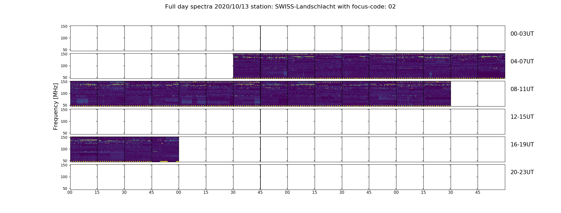Select the '08-11UT' row label
The image size is (561, 213).
[522, 89]
